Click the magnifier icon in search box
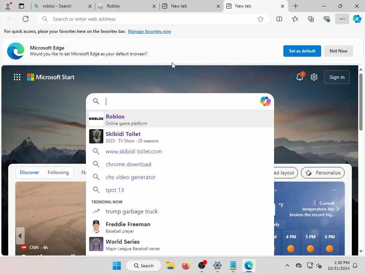Viewport: 365px width, 274px height. pyautogui.click(x=96, y=101)
